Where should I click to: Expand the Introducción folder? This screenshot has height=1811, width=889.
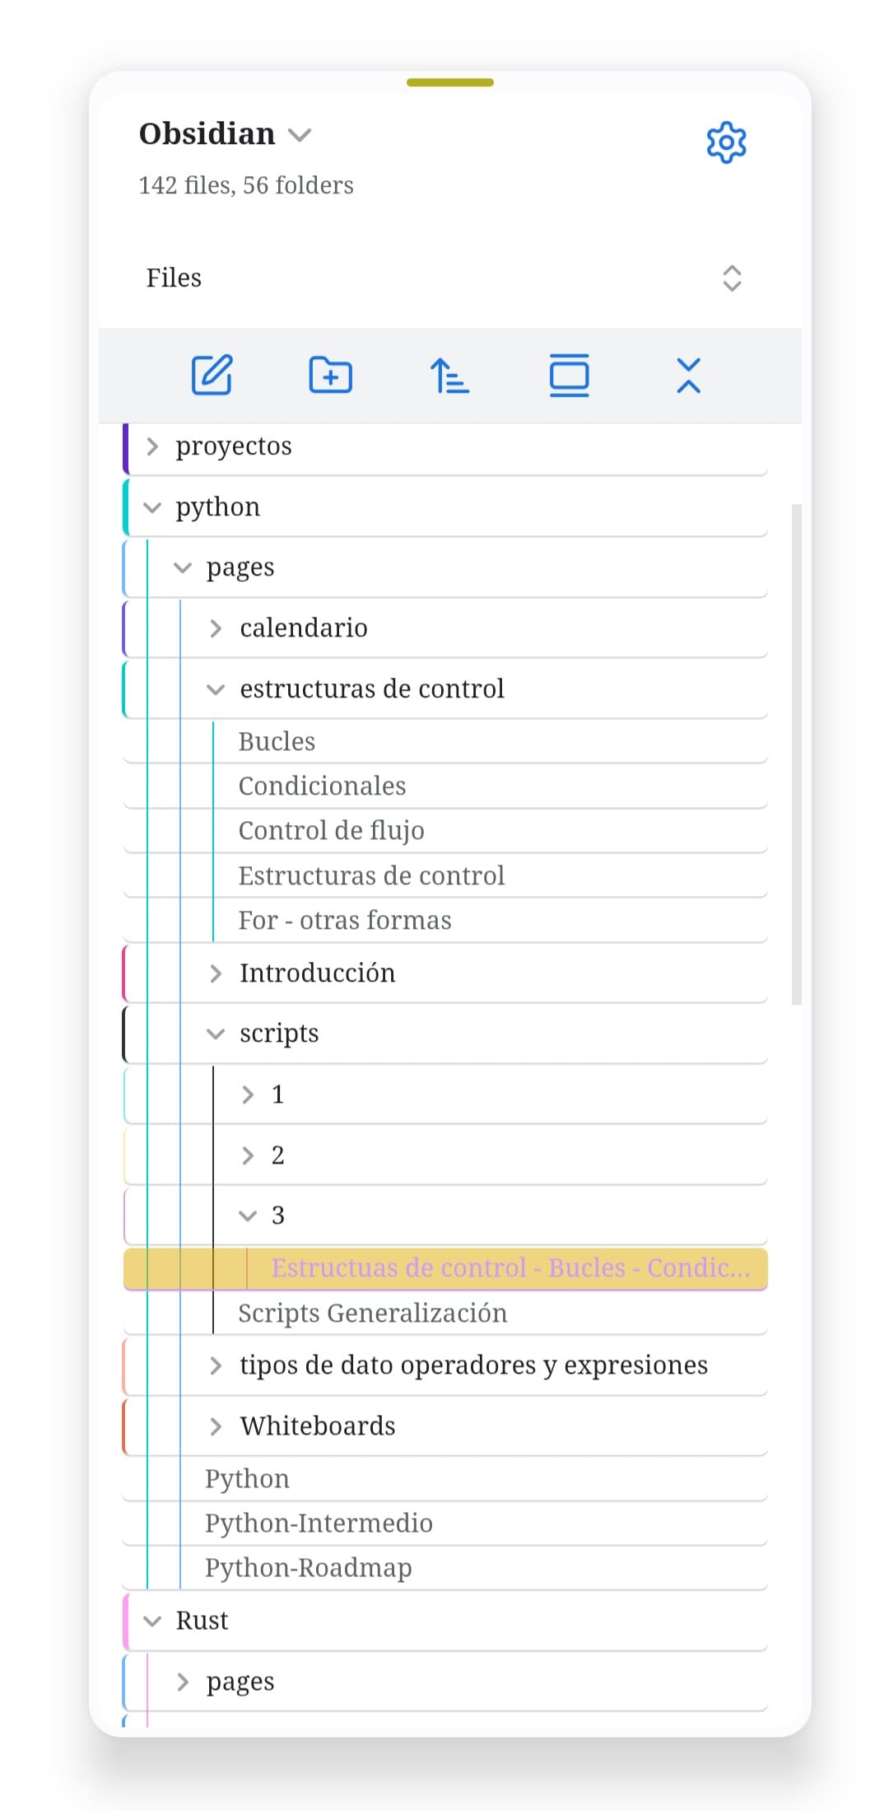(x=216, y=973)
